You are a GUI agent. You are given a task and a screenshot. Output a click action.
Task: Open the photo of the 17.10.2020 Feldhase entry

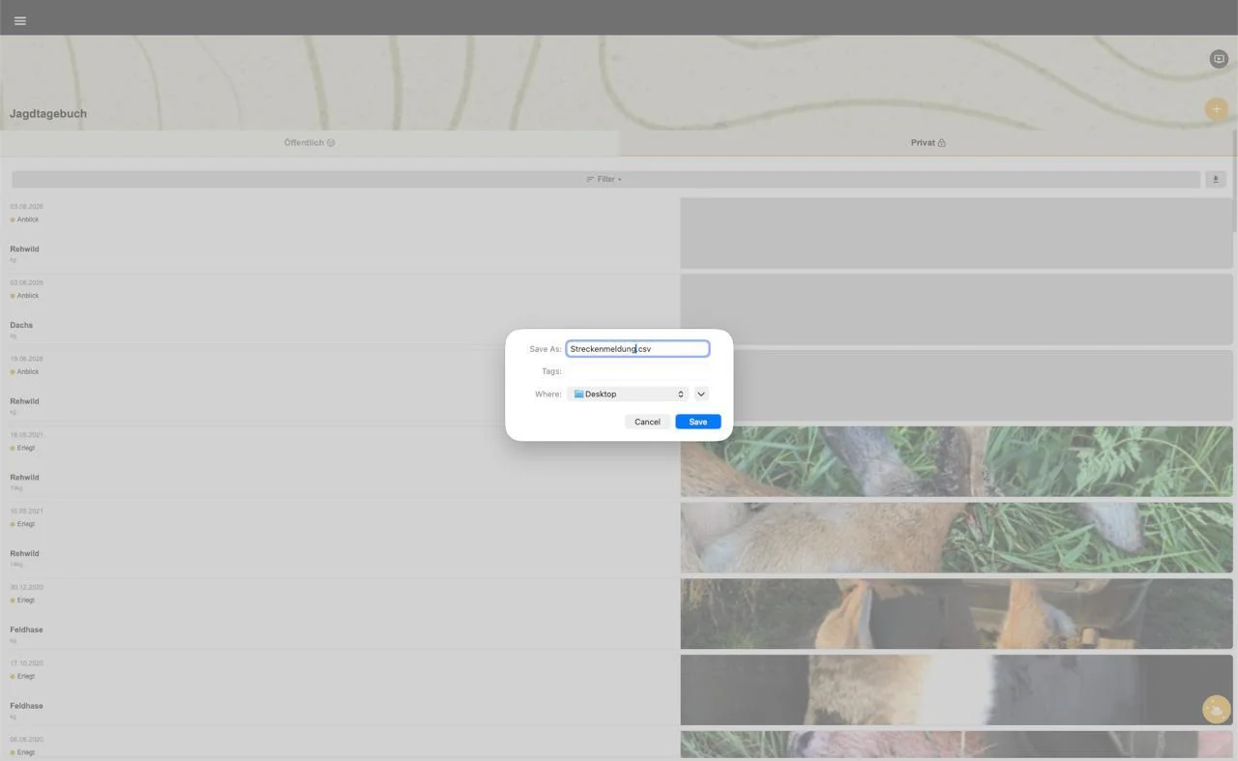pyautogui.click(x=957, y=689)
